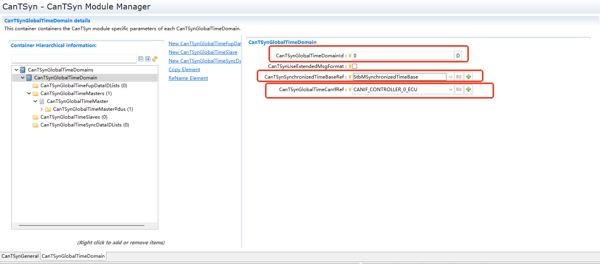The width and height of the screenshot is (600, 264).
Task: Select the CanTSynGlobalTimeDomain bottom tab
Action: tap(73, 256)
